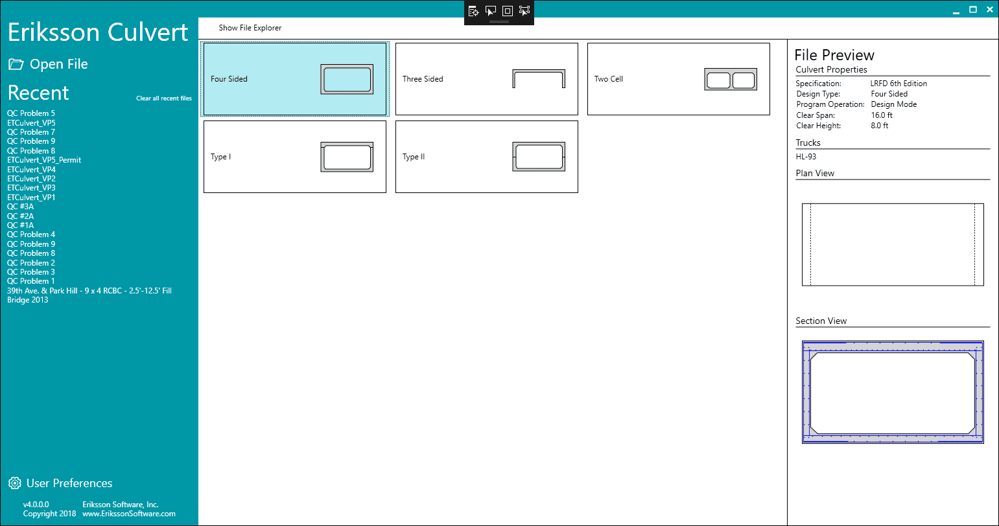Image resolution: width=999 pixels, height=526 pixels.
Task: Select the Four Sided culvert icon
Action: coord(347,79)
